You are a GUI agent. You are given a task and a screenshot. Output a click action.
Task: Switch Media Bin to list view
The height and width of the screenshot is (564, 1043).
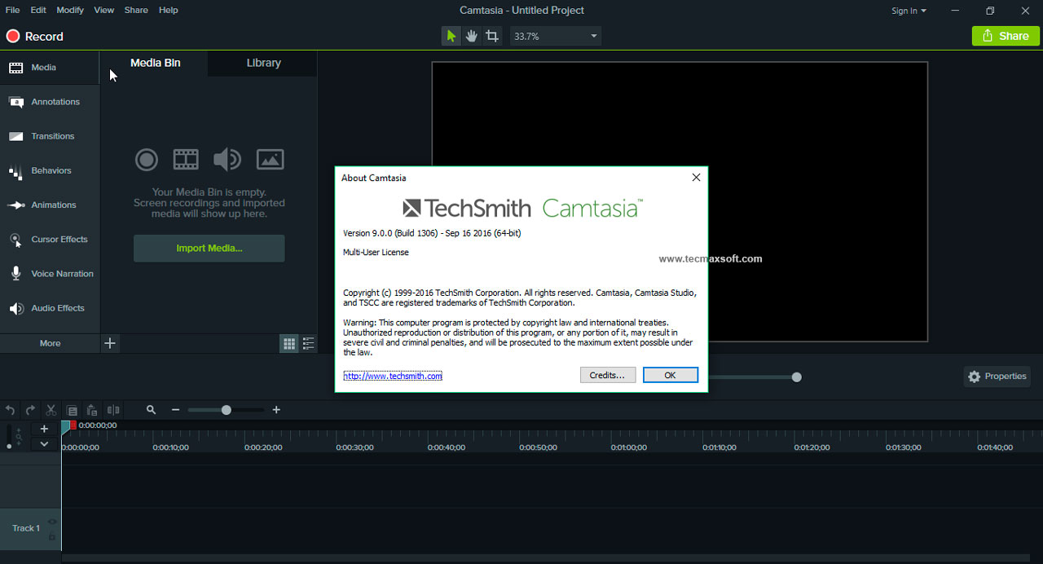[x=308, y=343]
